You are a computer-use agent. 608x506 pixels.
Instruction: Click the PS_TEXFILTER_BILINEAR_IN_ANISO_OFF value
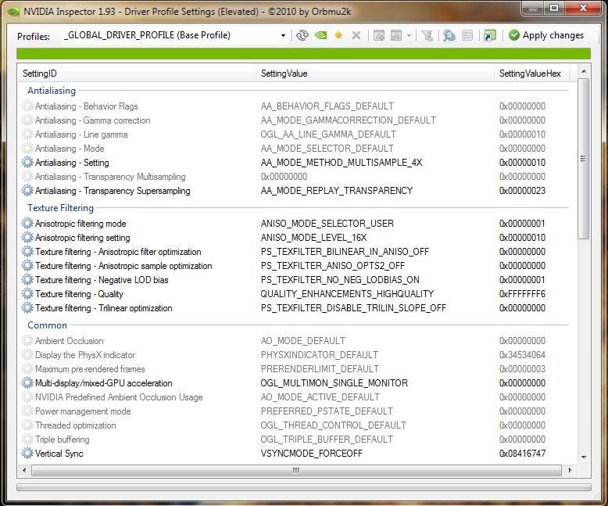coord(345,252)
